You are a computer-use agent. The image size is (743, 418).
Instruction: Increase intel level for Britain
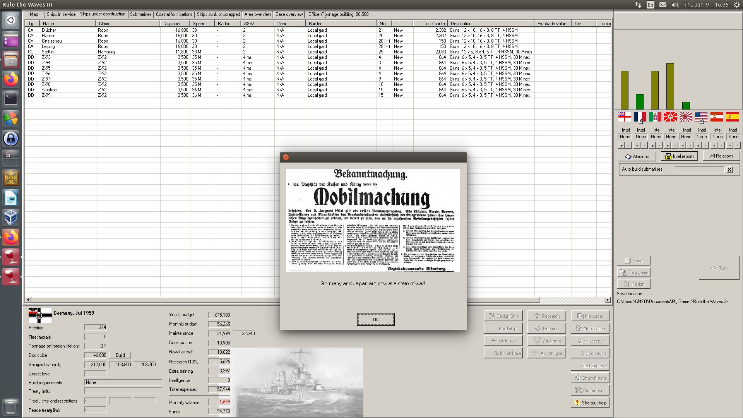coord(621,146)
